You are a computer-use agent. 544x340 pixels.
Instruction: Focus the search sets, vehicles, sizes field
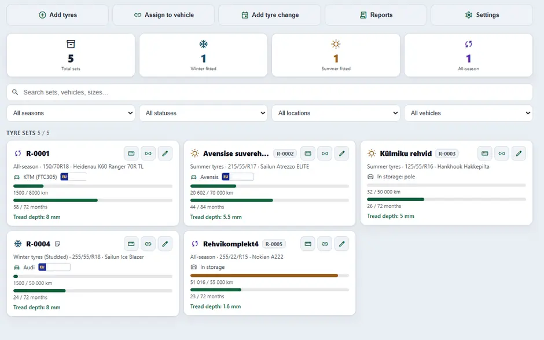270,92
